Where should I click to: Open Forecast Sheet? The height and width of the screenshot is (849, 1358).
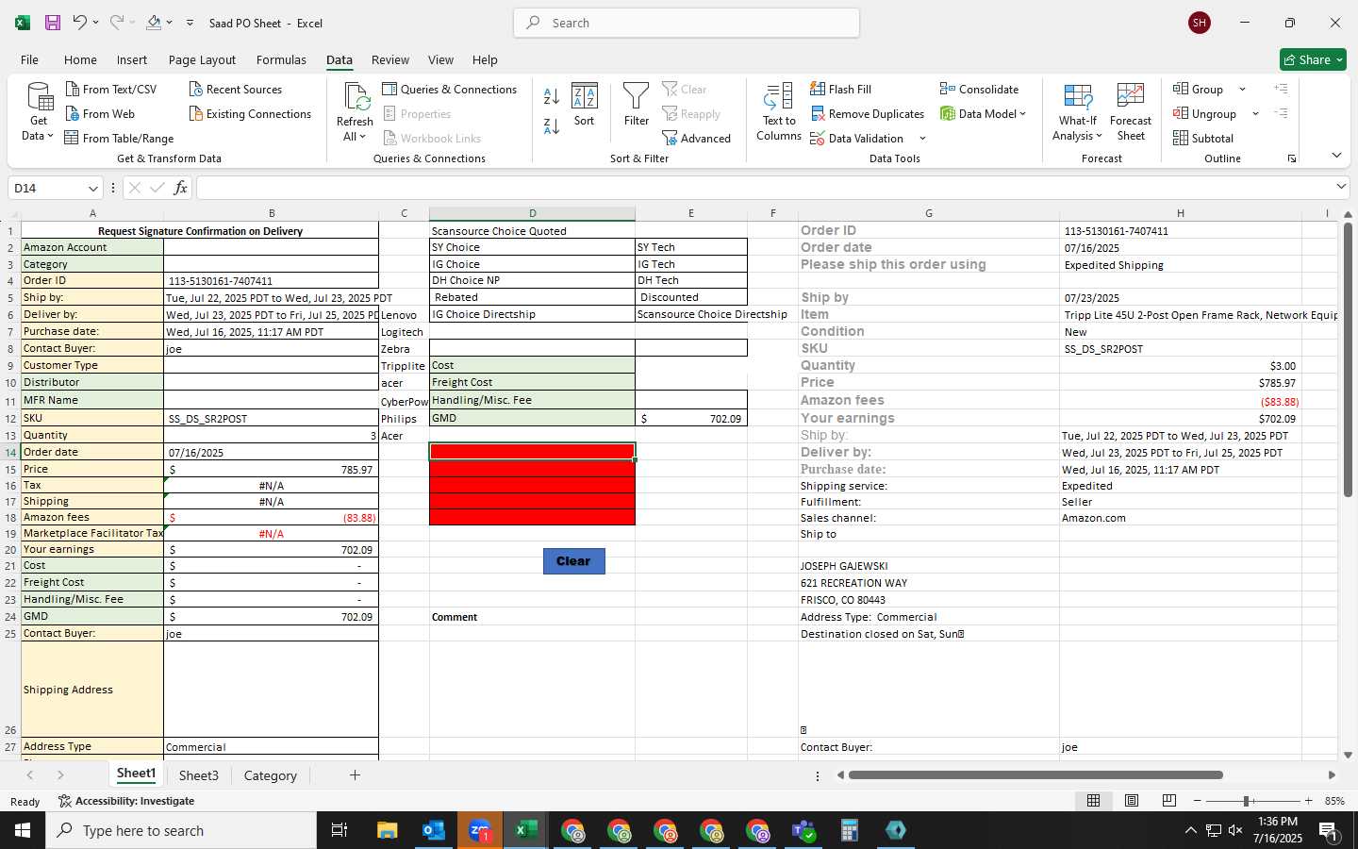tap(1131, 112)
